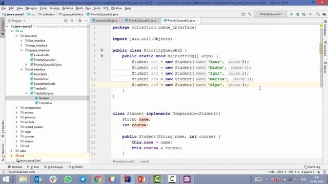
Task: Run the PriorityQueueEx1 configuration
Action: [x=292, y=14]
